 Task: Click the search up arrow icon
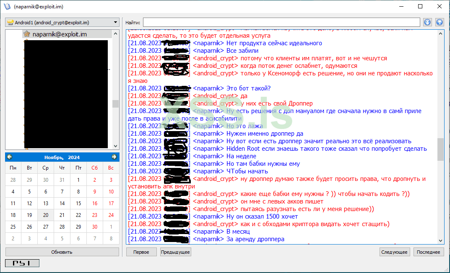[440, 22]
